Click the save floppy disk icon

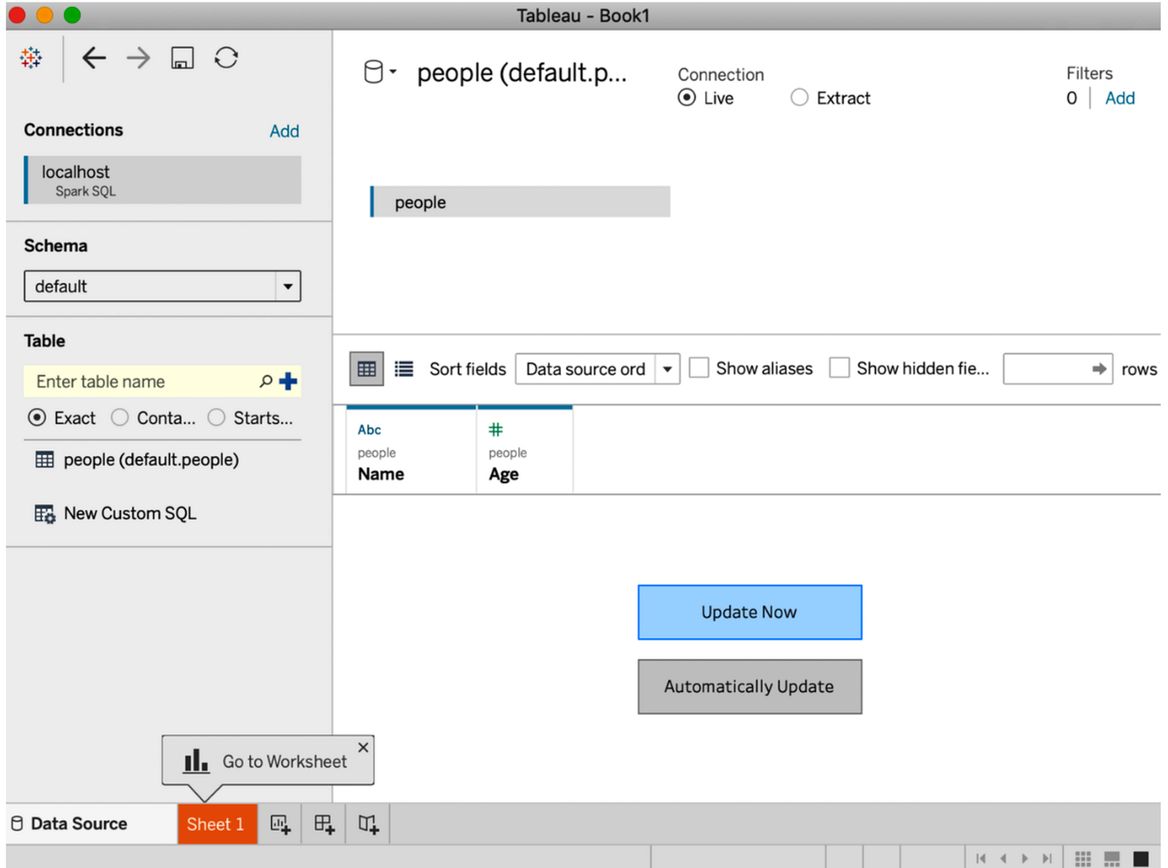coord(182,58)
